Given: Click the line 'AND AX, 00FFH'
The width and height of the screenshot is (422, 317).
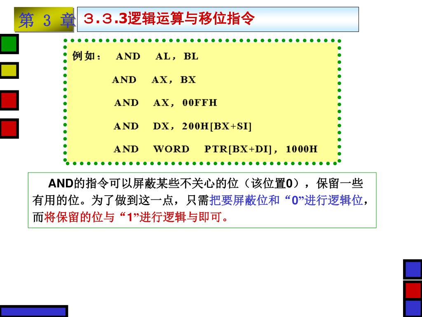Looking at the screenshot, I should (165, 103).
